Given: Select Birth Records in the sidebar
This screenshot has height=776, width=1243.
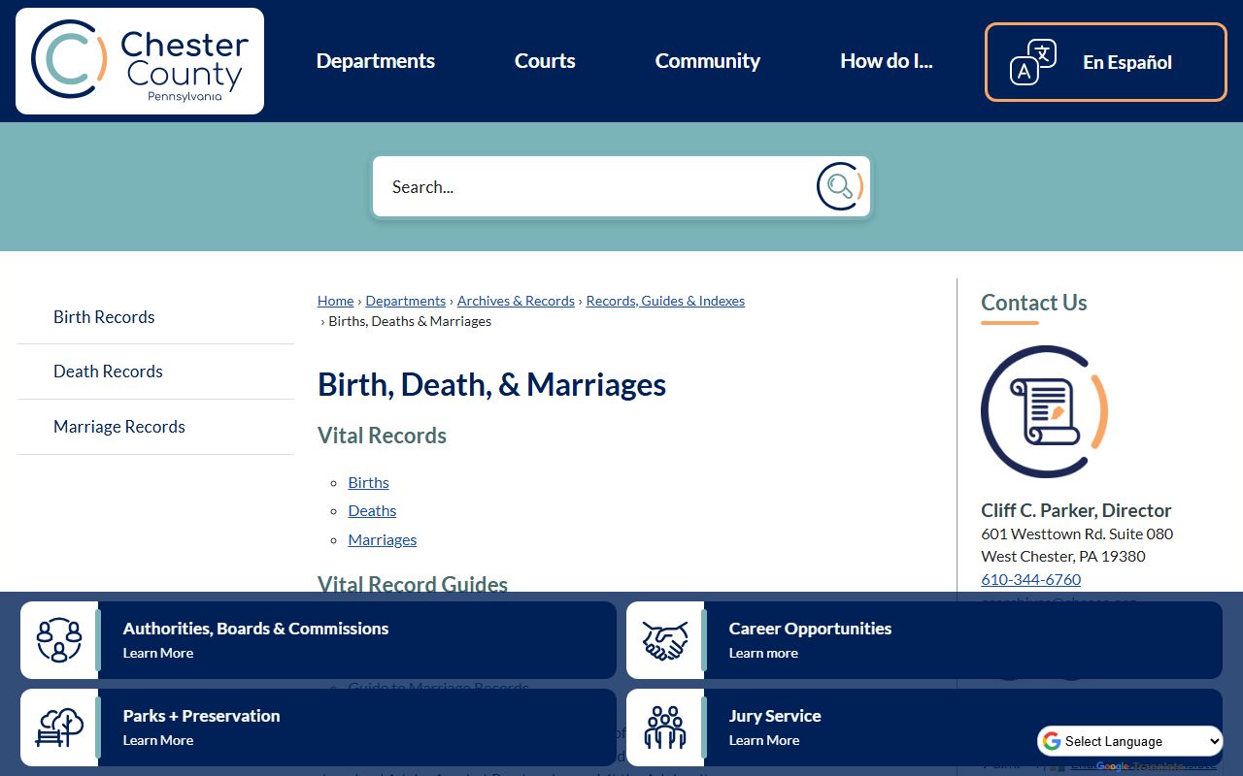Looking at the screenshot, I should coord(104,317).
